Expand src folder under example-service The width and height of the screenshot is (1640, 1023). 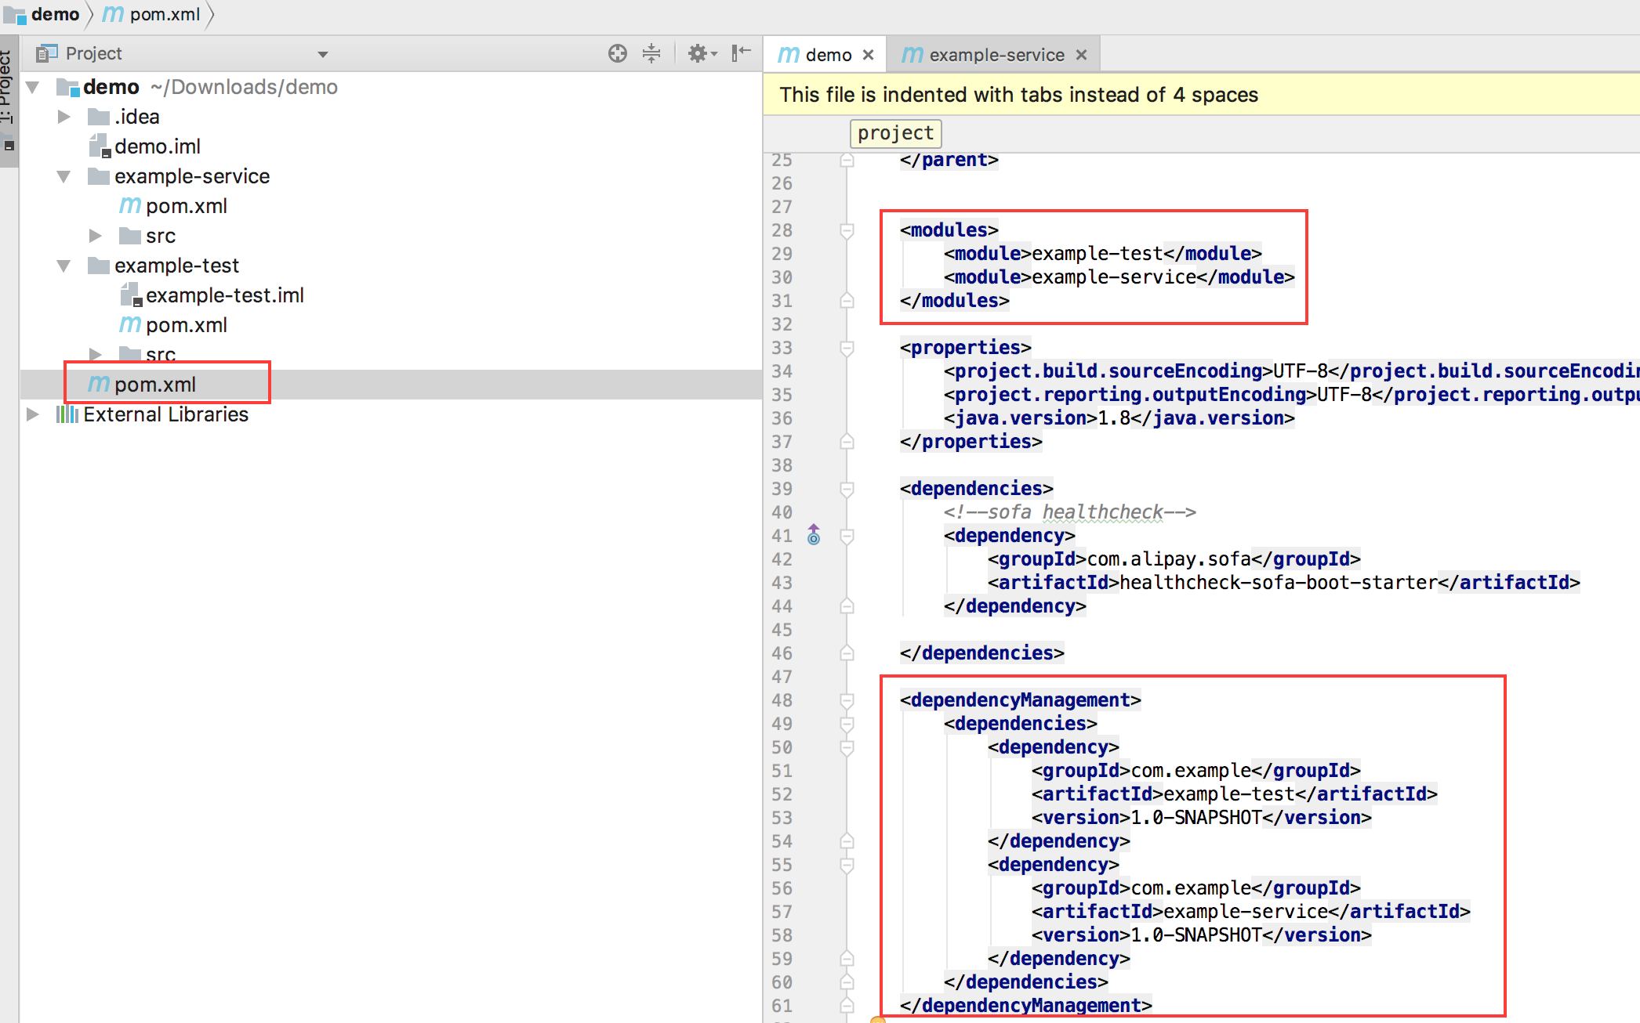pyautogui.click(x=96, y=236)
